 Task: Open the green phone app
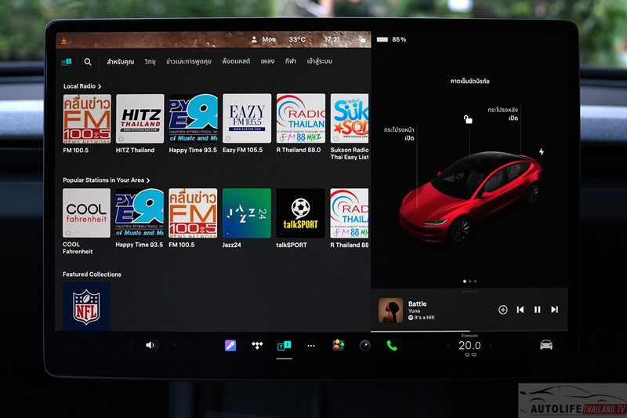392,345
